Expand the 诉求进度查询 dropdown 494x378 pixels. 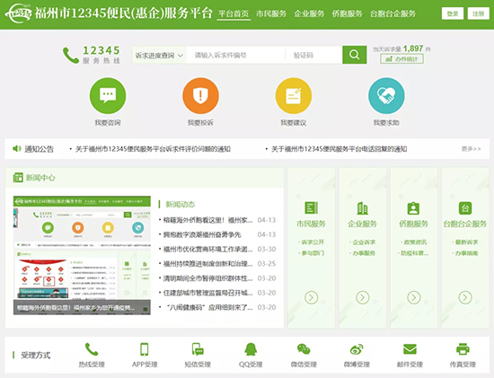click(x=159, y=55)
